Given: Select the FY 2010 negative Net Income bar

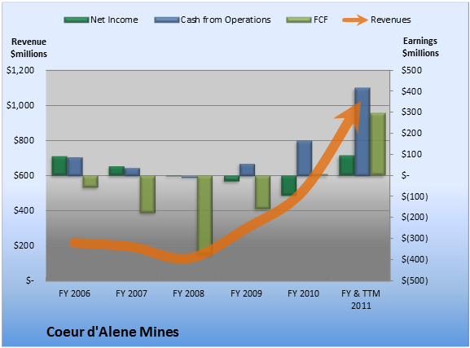Looking at the screenshot, I should pyautogui.click(x=289, y=186).
